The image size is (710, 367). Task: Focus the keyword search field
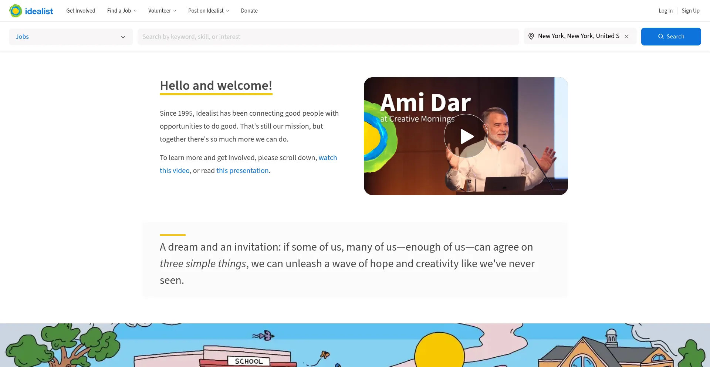coord(328,37)
